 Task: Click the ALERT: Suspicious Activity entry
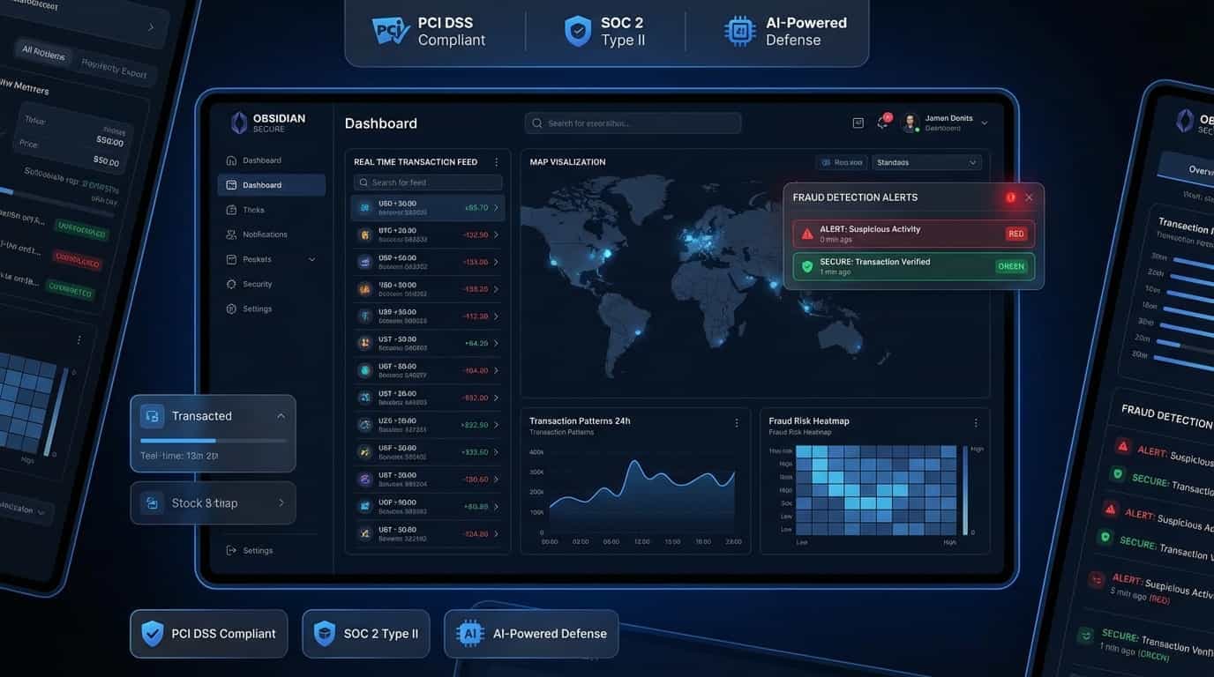pos(913,233)
